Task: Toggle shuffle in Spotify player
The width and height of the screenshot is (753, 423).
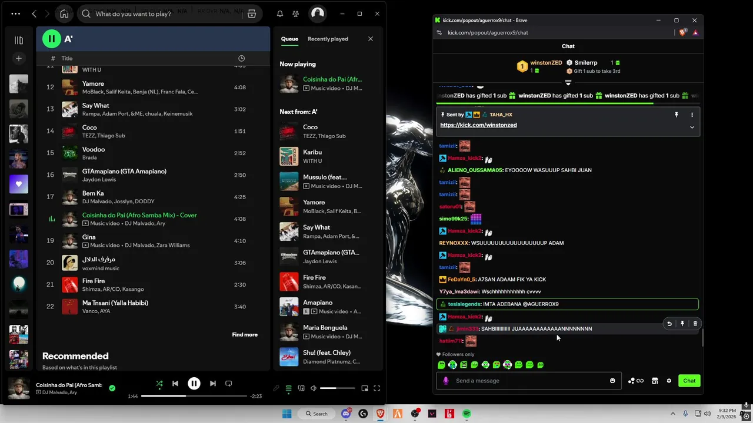Action: 159,384
